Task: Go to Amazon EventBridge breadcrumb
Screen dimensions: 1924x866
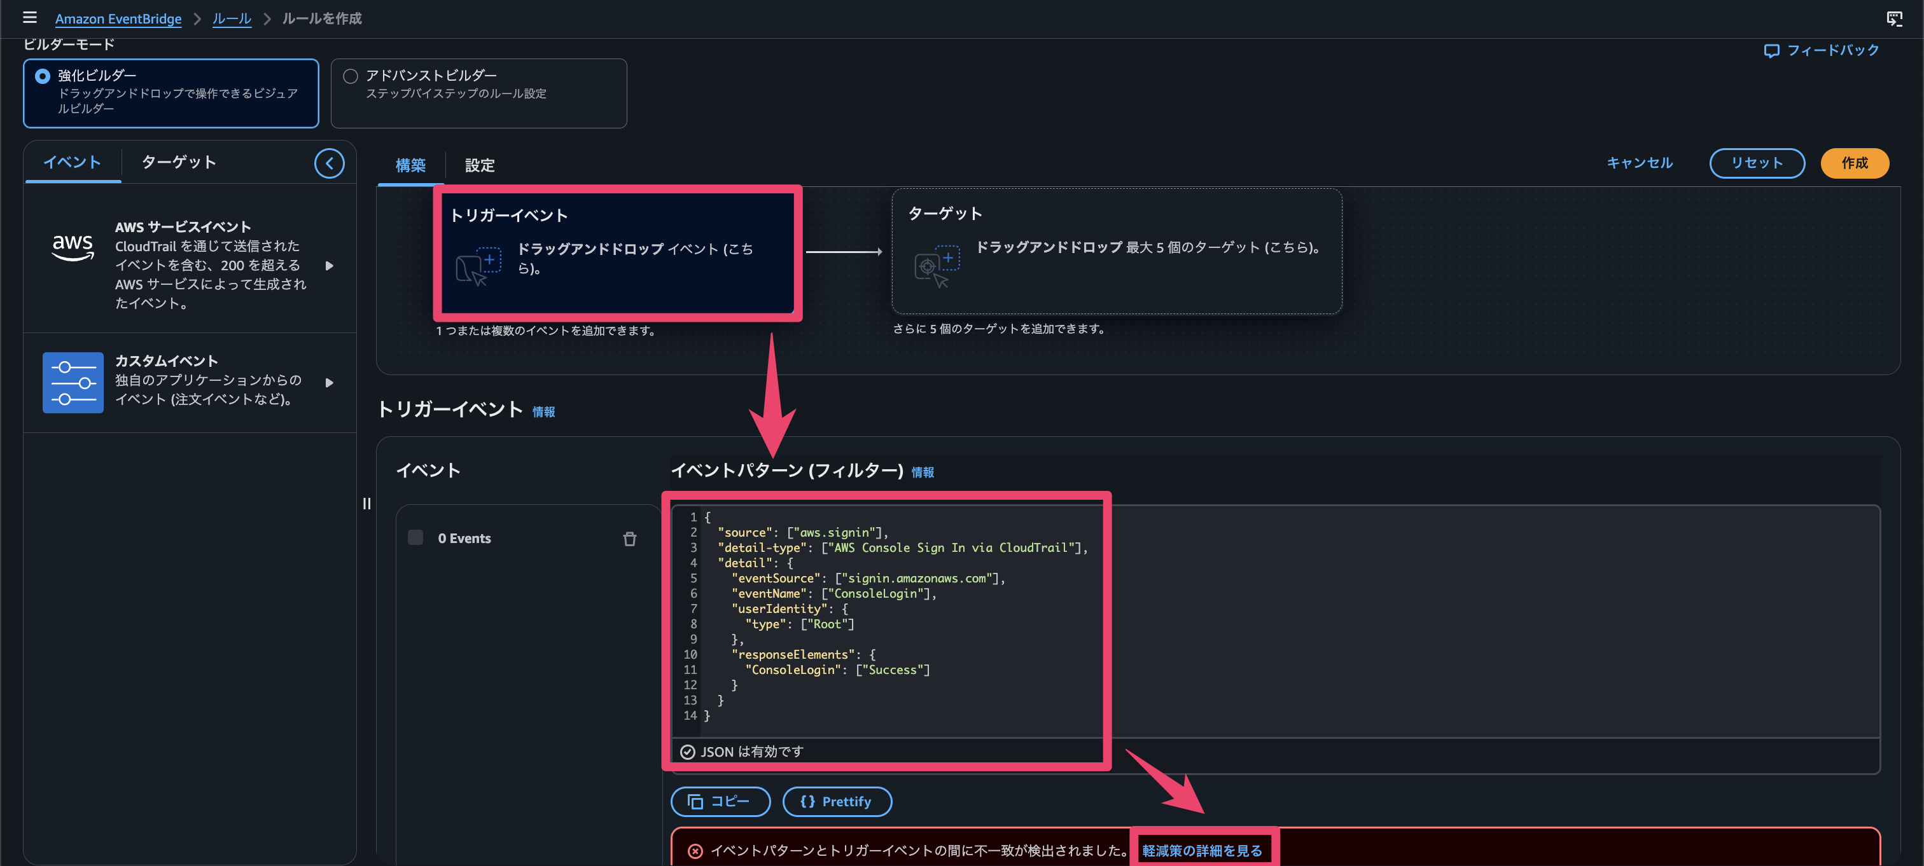Action: tap(118, 18)
